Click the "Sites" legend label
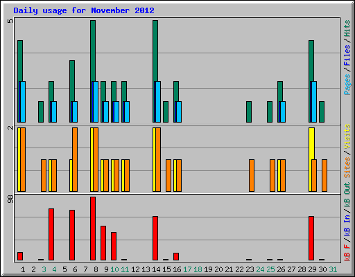The height and width of the screenshot is (277, 355). point(347,168)
